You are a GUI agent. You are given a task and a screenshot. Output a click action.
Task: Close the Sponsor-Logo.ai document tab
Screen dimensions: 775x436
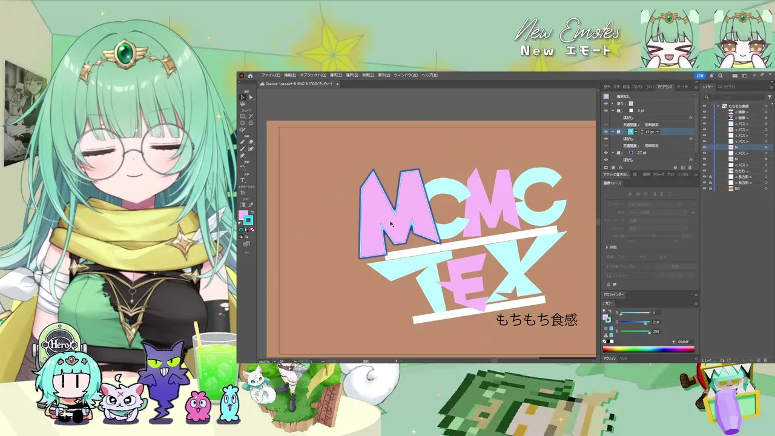point(337,84)
